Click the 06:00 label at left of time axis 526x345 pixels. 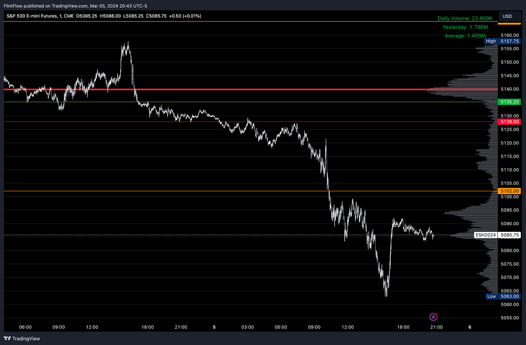(25, 327)
